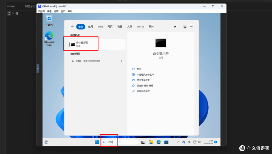This screenshot has height=154, width=272.
Task: Open the OneDrive cloud tray icon
Action: 184,142
